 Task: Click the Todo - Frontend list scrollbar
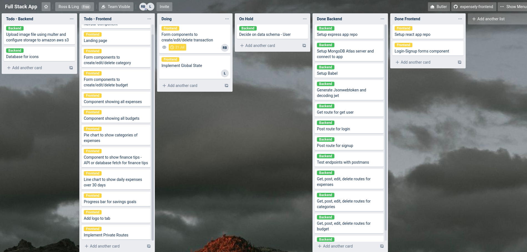click(153, 137)
